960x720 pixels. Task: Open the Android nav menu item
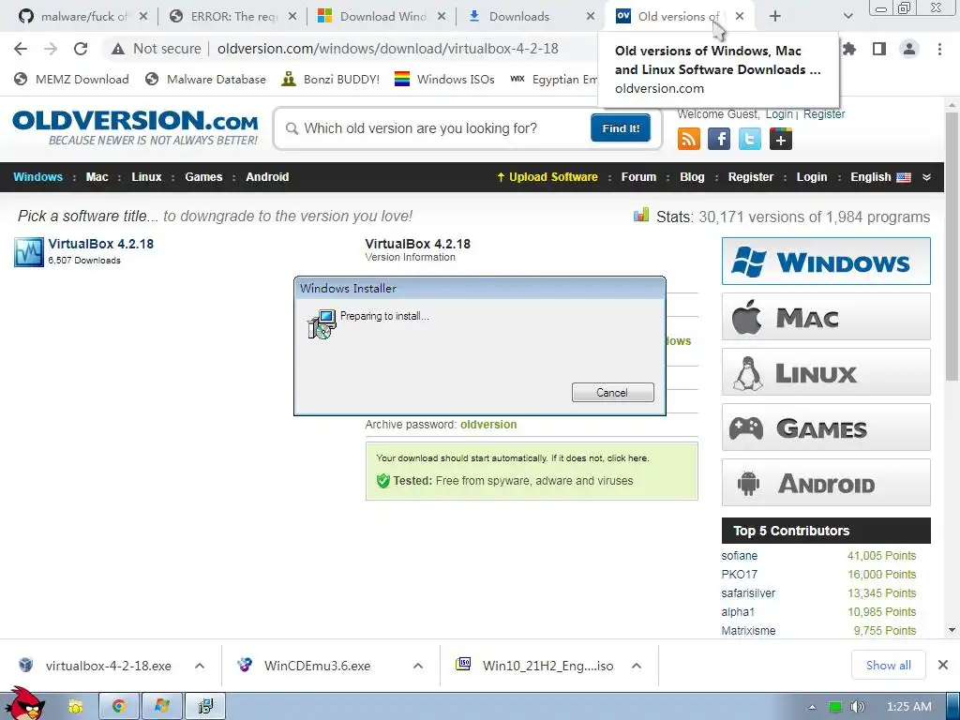267,177
